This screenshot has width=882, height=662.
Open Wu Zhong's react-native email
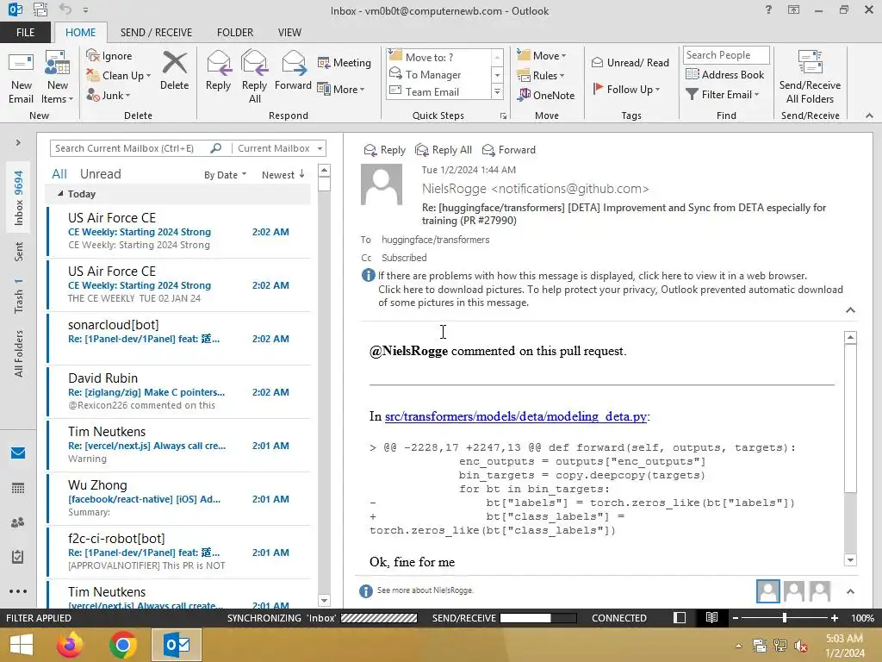[179, 499]
